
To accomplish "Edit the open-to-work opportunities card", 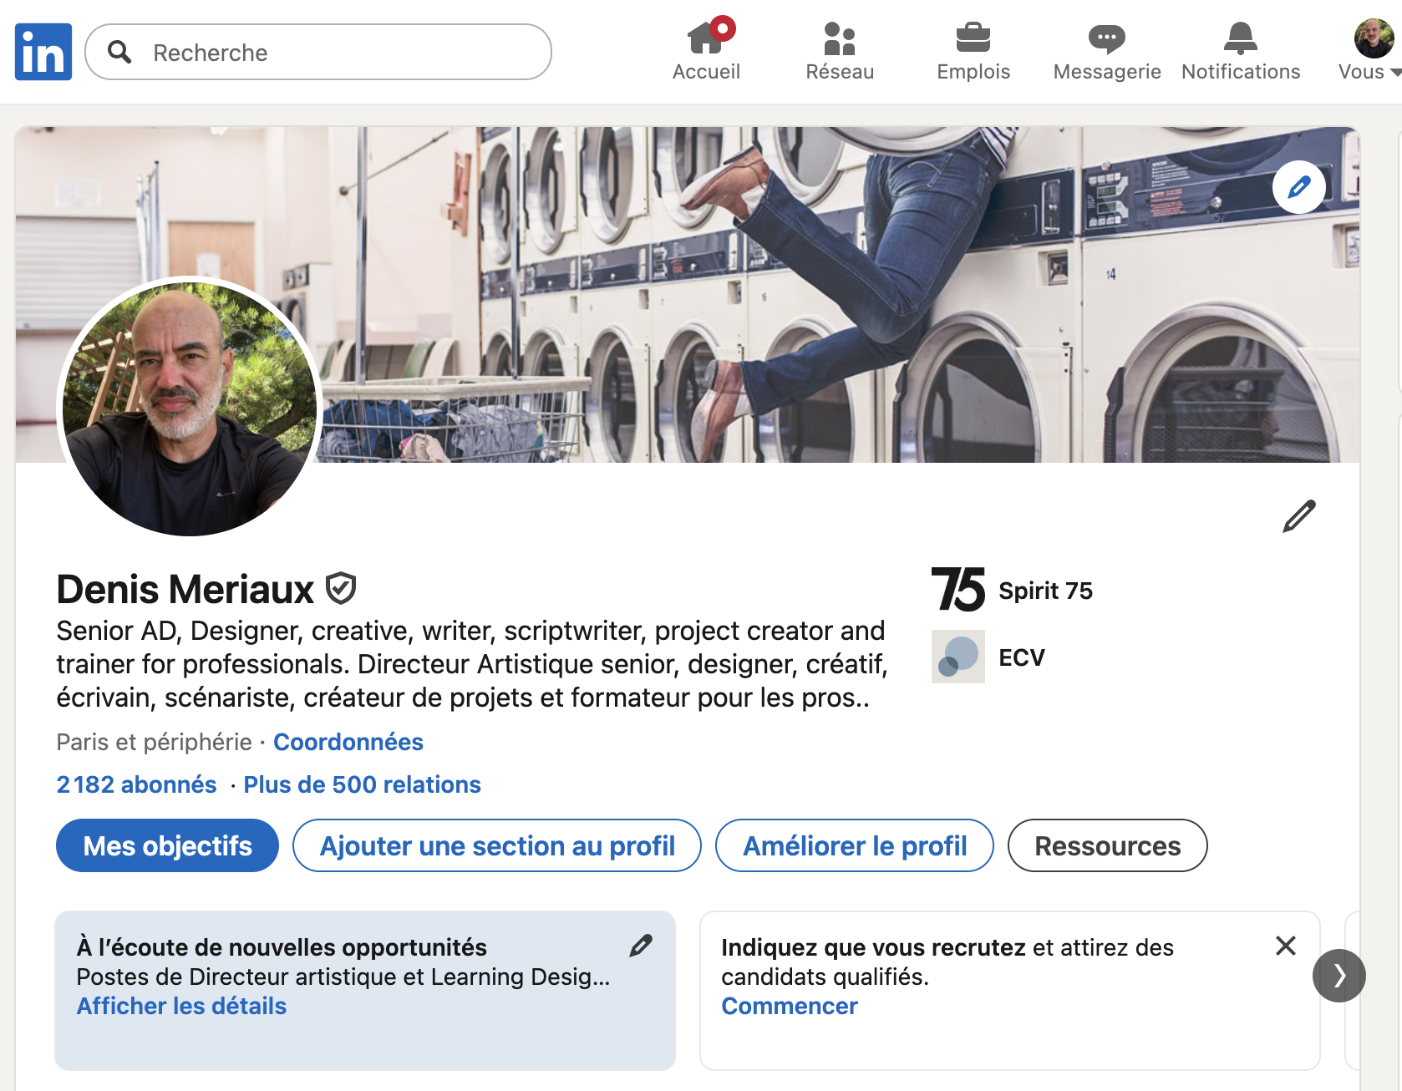I will click(641, 946).
